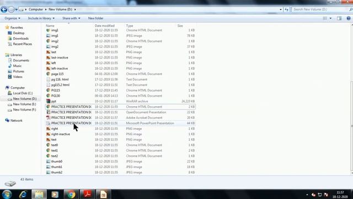Select the thumb2 file
Viewport: 353px width, 199px height.
point(56,172)
